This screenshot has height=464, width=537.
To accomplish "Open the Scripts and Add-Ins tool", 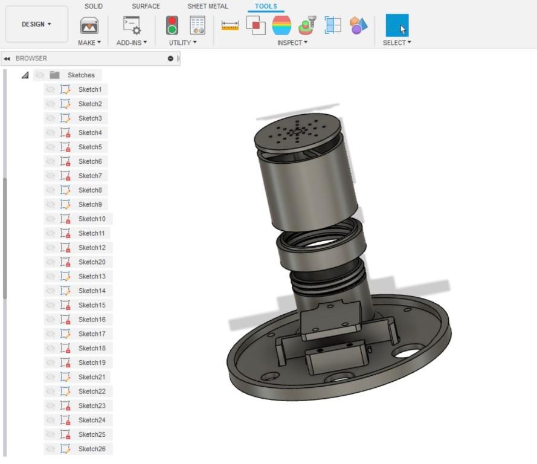I will click(x=131, y=25).
